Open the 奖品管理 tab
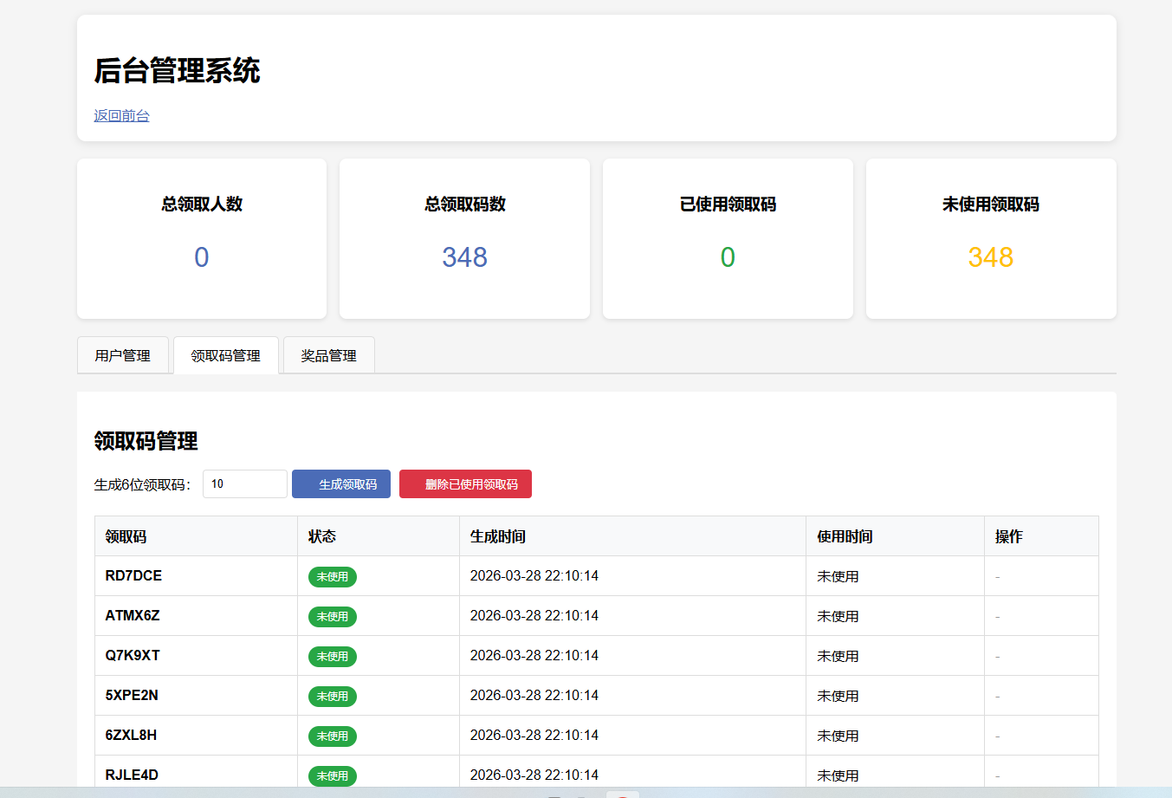The width and height of the screenshot is (1172, 798). point(328,355)
